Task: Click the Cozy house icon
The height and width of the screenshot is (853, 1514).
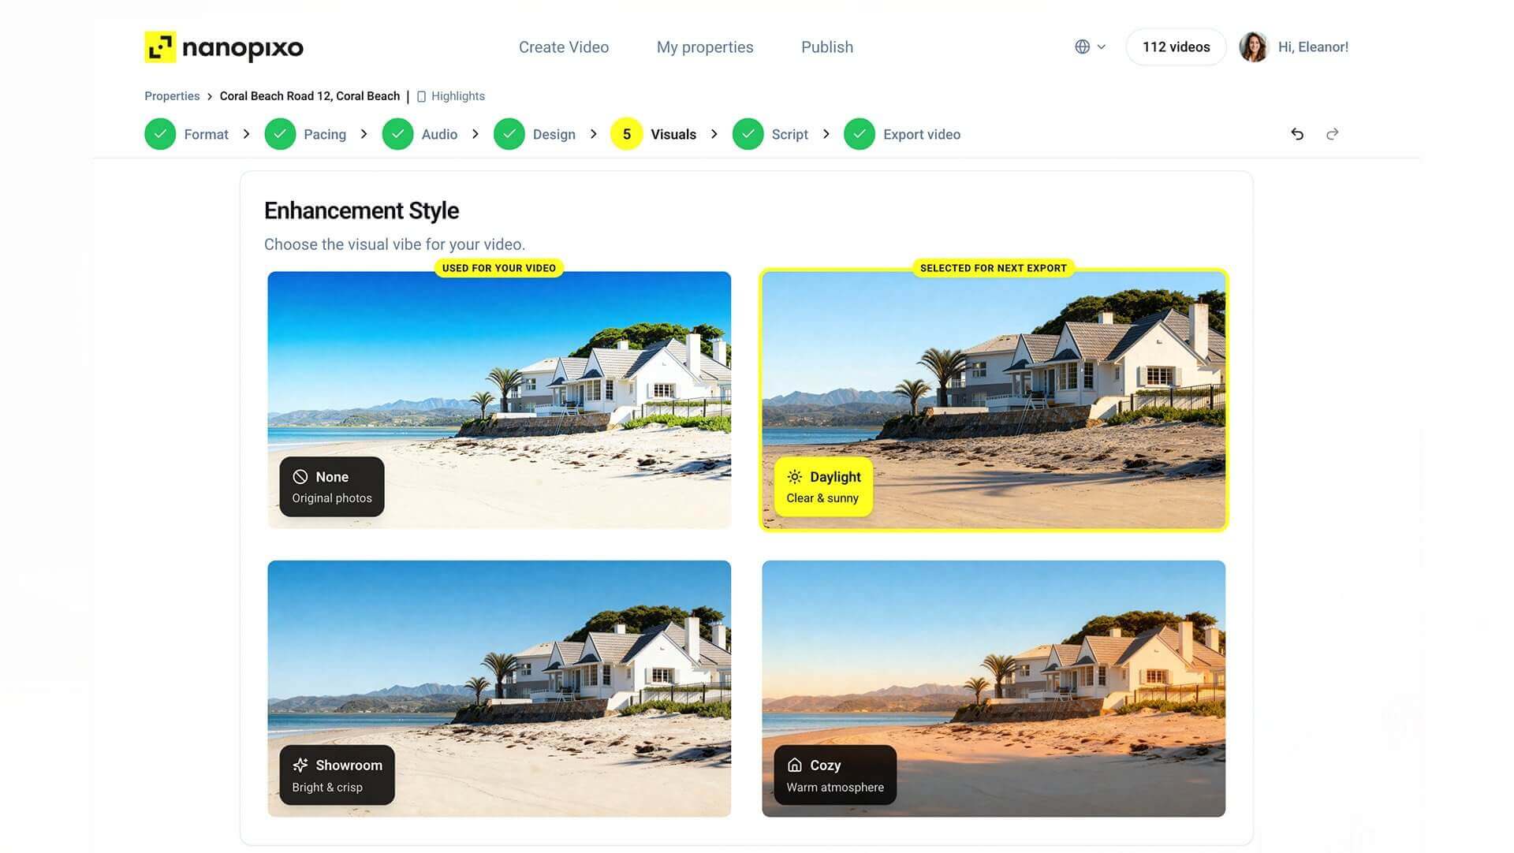Action: click(794, 765)
